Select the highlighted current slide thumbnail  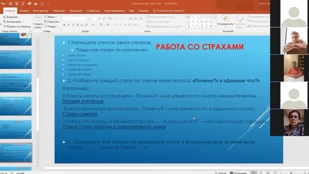click(x=16, y=153)
